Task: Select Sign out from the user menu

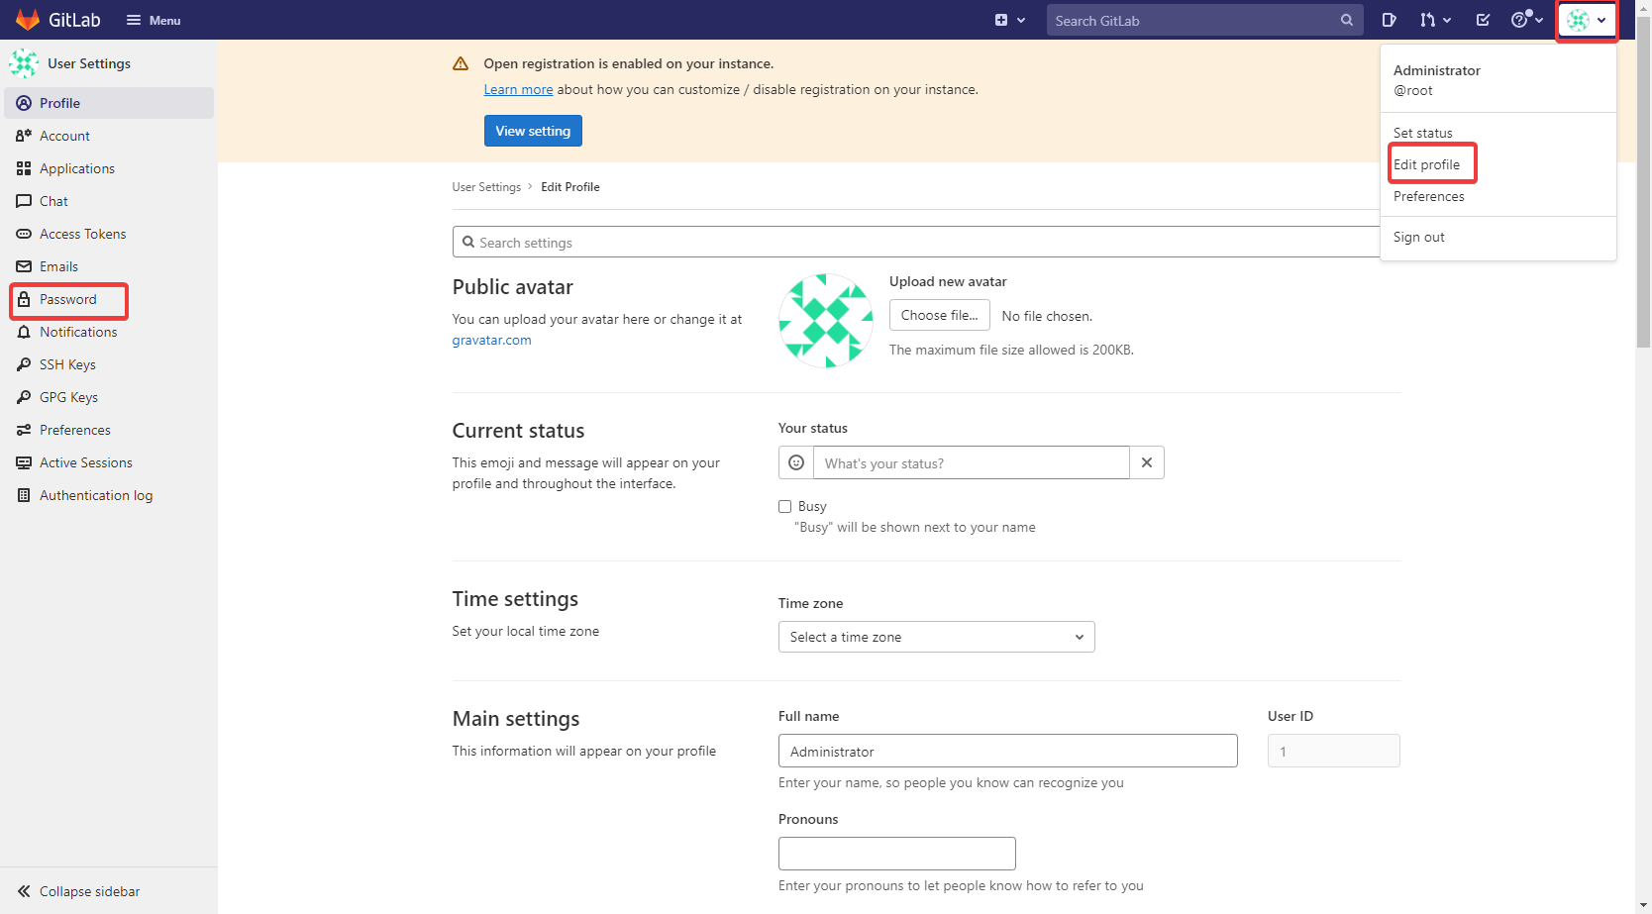Action: [1418, 237]
